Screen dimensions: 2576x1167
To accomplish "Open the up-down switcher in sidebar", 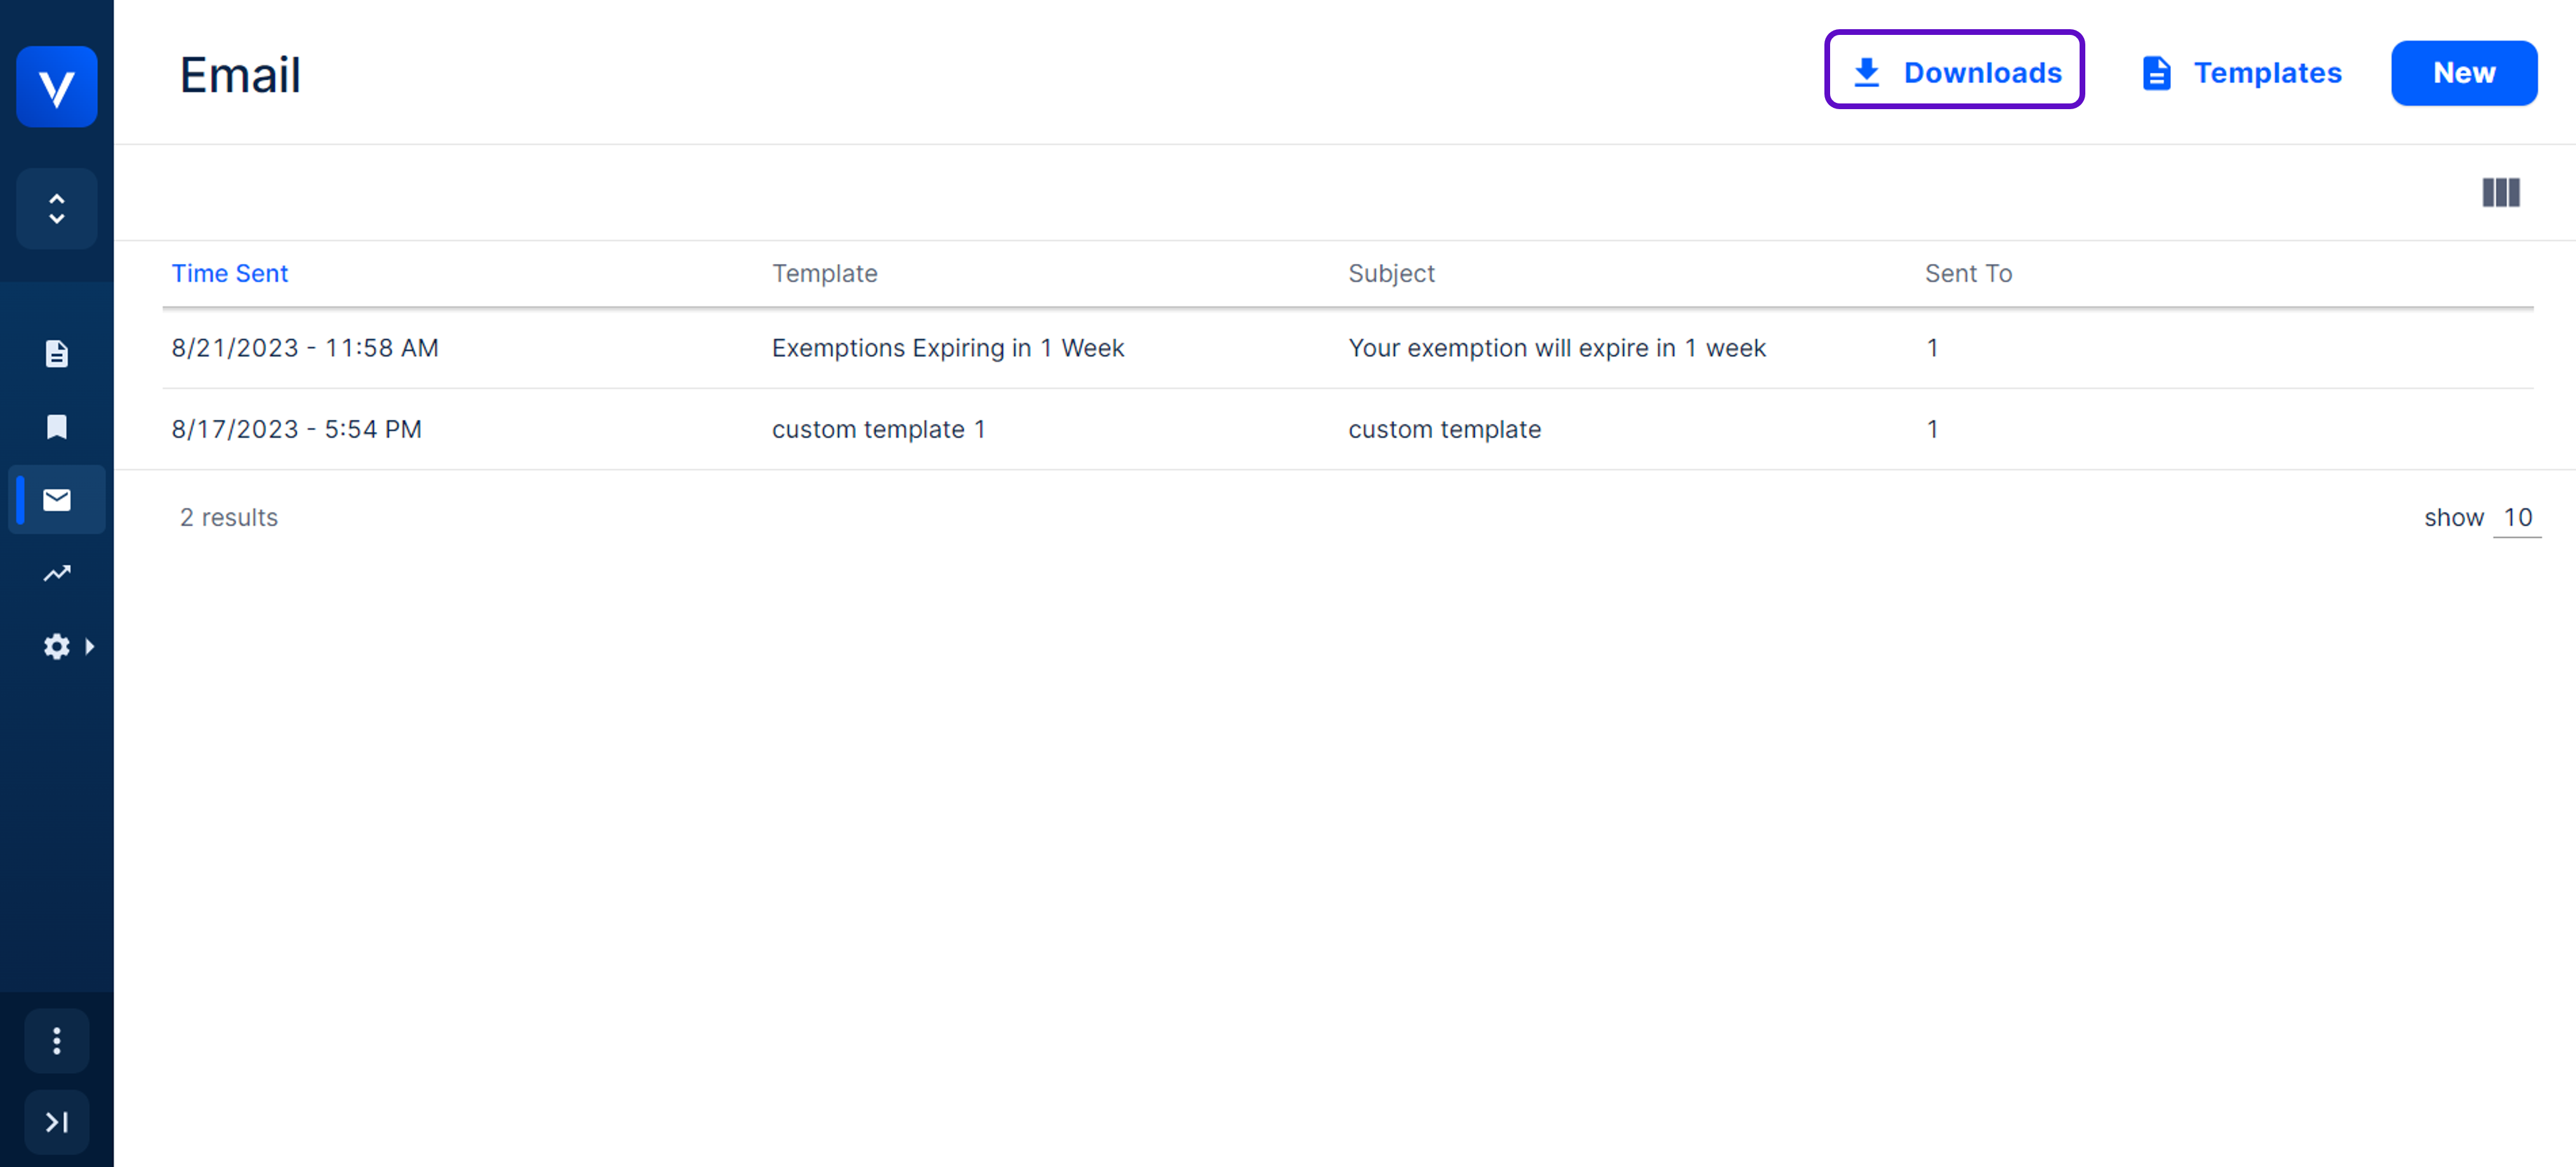I will (x=57, y=209).
